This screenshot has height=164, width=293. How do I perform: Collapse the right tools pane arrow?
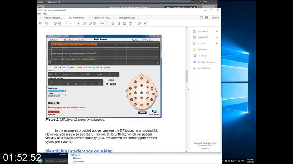coord(188,90)
